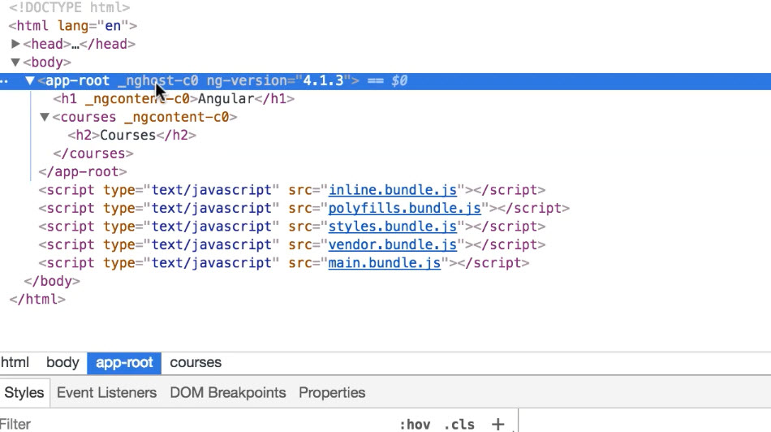Click the ellipsis beside the app-root row
Viewport: 771px width, 432px height.
coord(4,81)
